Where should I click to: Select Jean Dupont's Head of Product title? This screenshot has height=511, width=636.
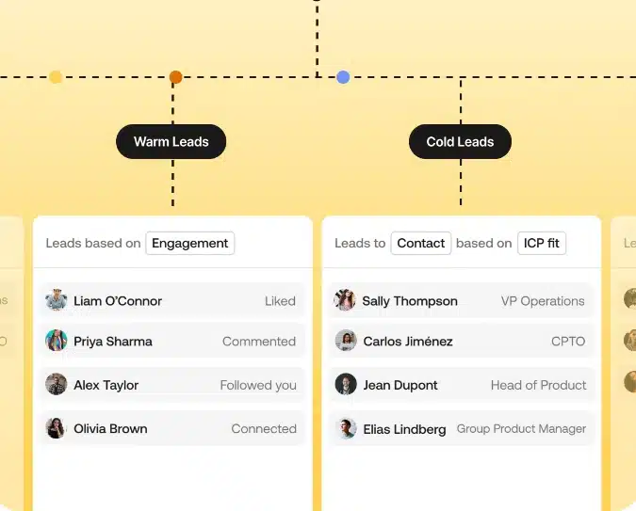[538, 385]
